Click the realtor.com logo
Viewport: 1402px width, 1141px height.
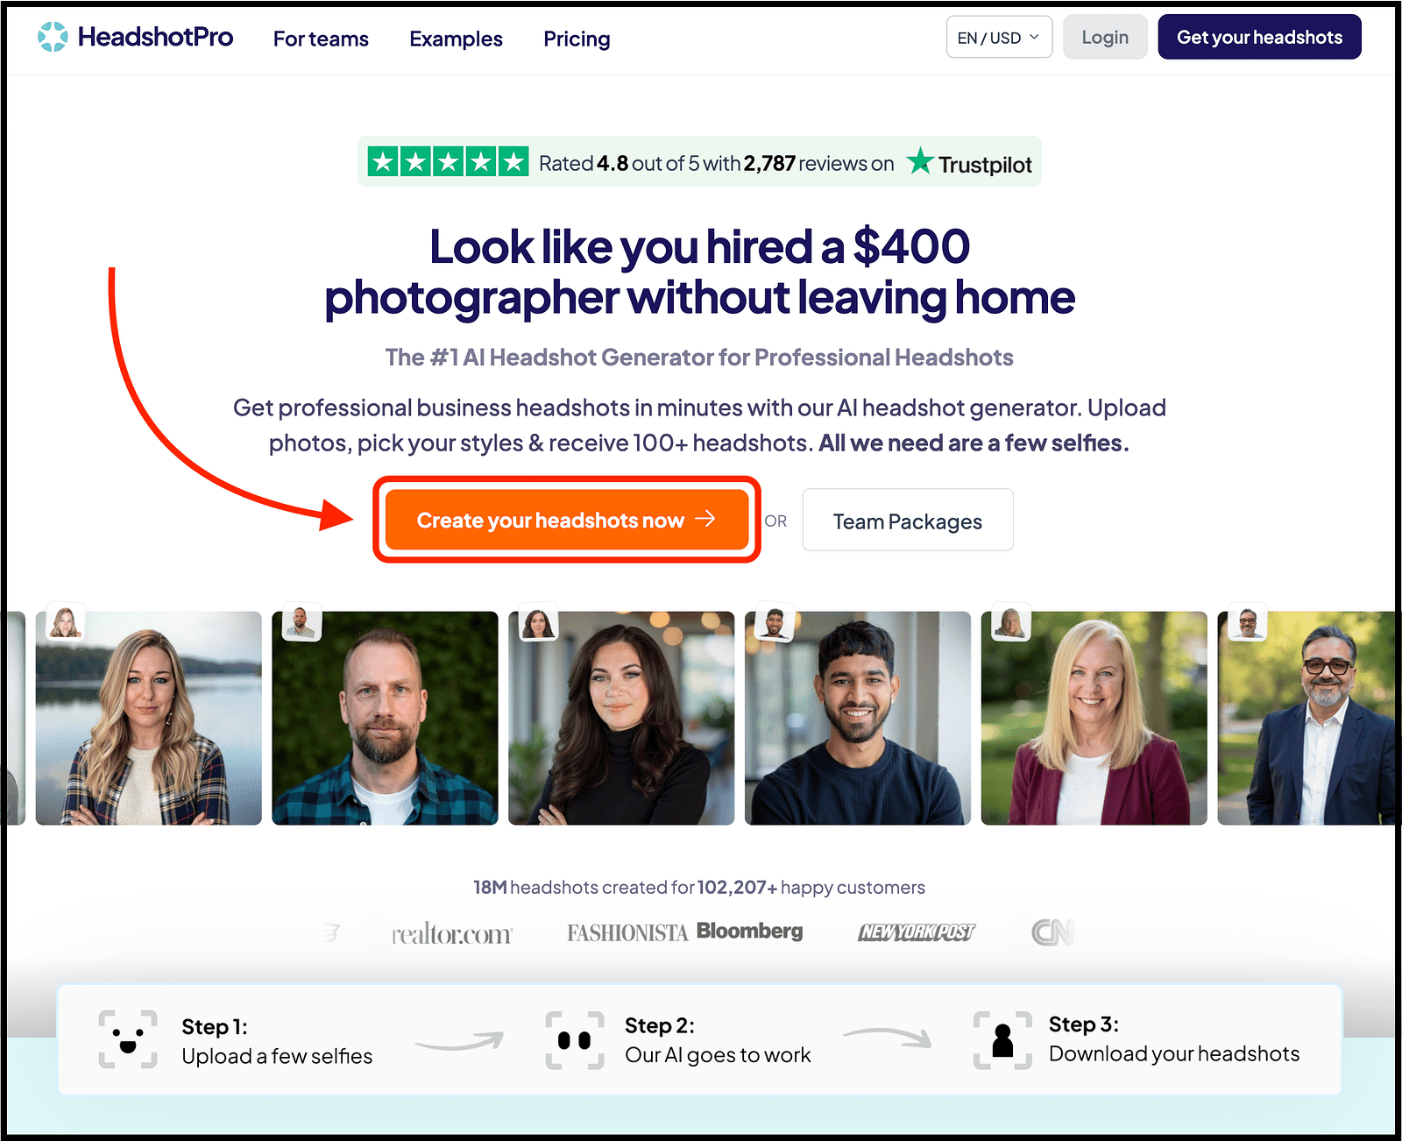tap(452, 934)
